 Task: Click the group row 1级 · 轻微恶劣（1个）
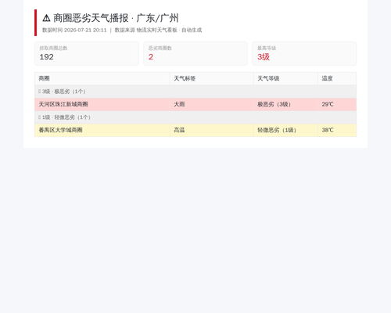pos(195,117)
